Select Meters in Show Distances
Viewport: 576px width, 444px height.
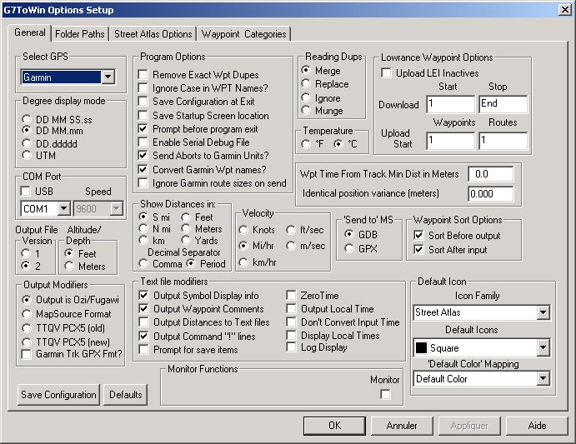pyautogui.click(x=186, y=229)
